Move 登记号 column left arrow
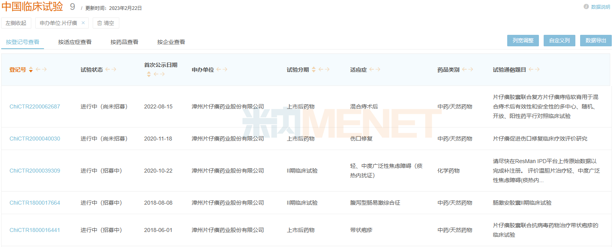613x247 pixels. coord(38,70)
